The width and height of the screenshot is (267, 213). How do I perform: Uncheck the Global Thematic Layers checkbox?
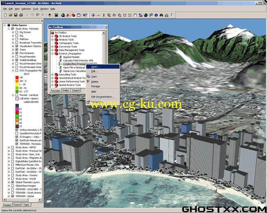point(13,182)
